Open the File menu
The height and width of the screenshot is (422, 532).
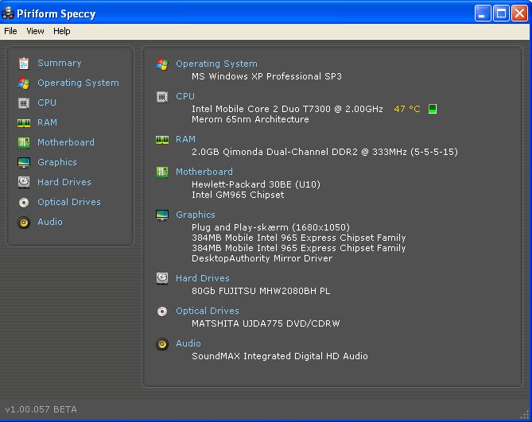(x=10, y=31)
